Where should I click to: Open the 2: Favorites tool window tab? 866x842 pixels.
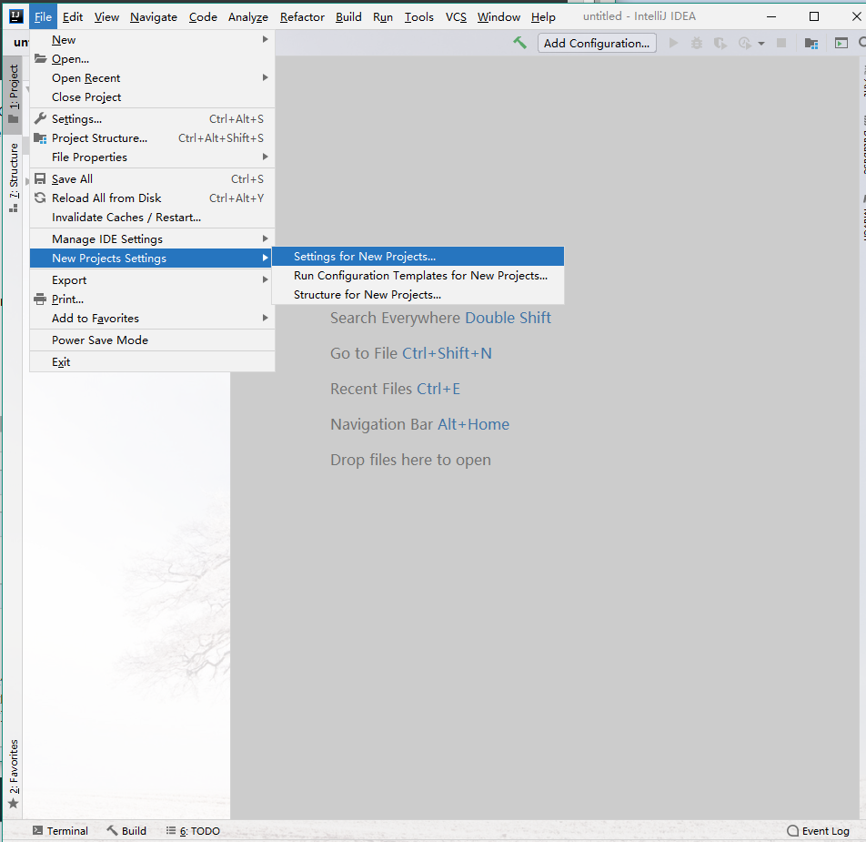[14, 774]
